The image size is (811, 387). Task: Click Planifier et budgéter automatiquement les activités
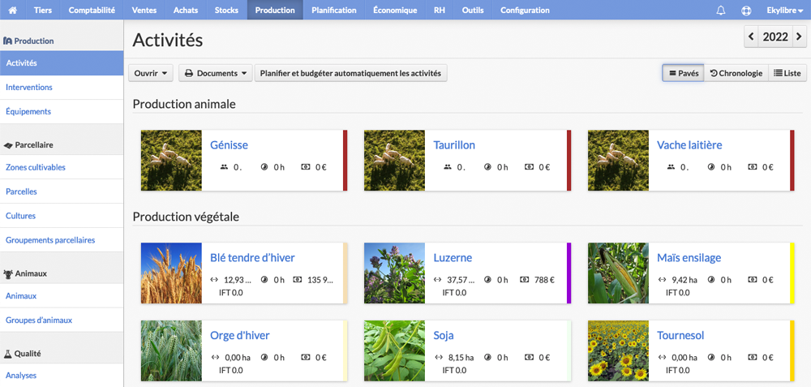[x=350, y=74]
